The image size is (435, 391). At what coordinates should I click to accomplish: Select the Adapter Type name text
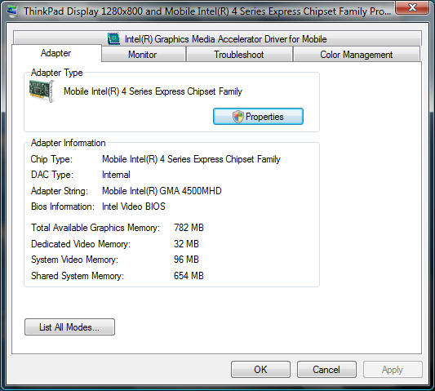(x=153, y=91)
